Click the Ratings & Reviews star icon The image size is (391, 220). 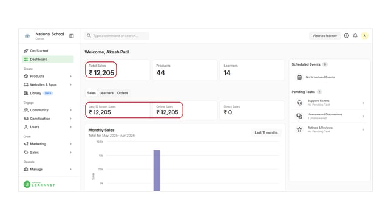point(299,129)
